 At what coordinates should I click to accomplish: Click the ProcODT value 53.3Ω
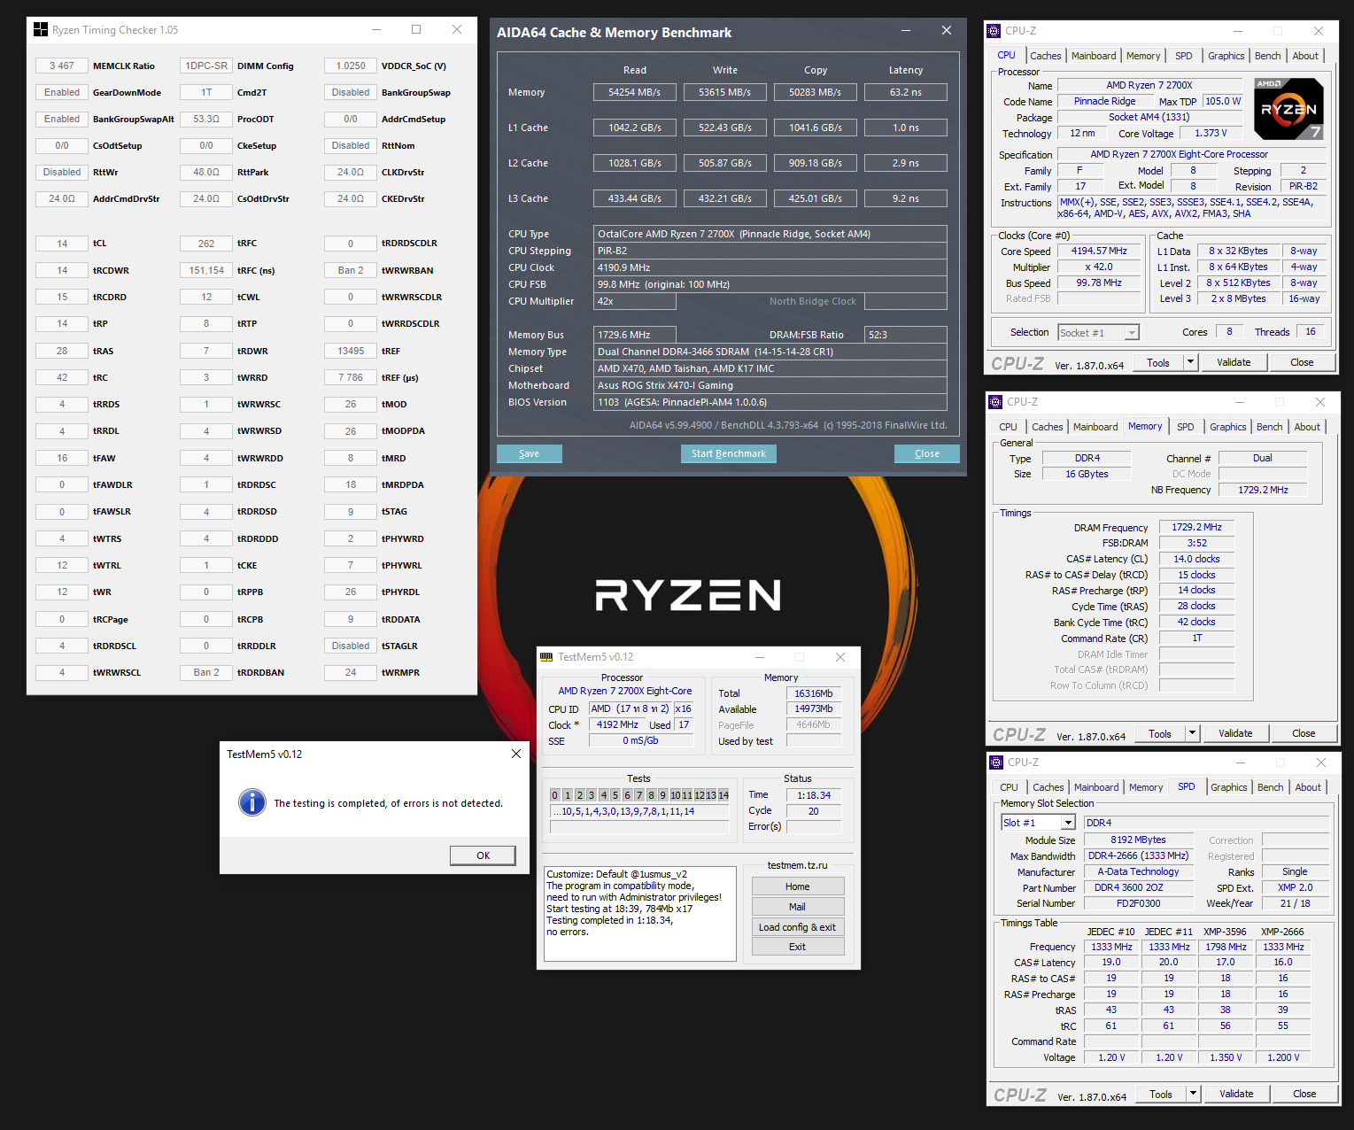click(x=205, y=119)
